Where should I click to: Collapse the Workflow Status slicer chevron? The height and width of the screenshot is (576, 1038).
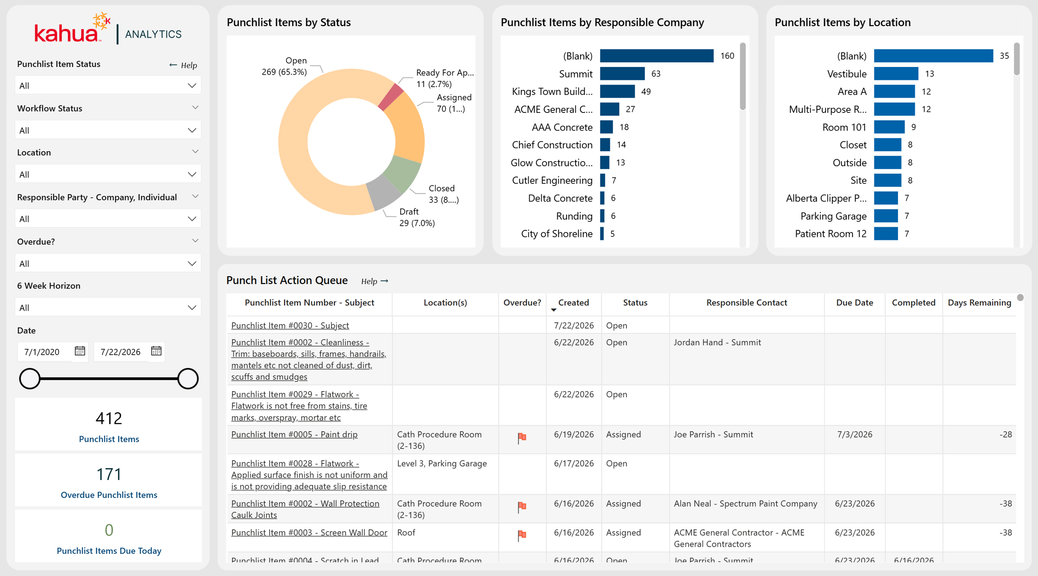tap(195, 108)
